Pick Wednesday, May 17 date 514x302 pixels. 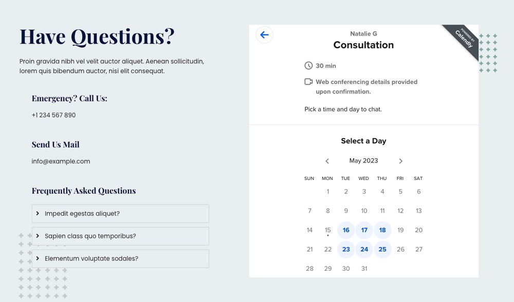point(364,230)
